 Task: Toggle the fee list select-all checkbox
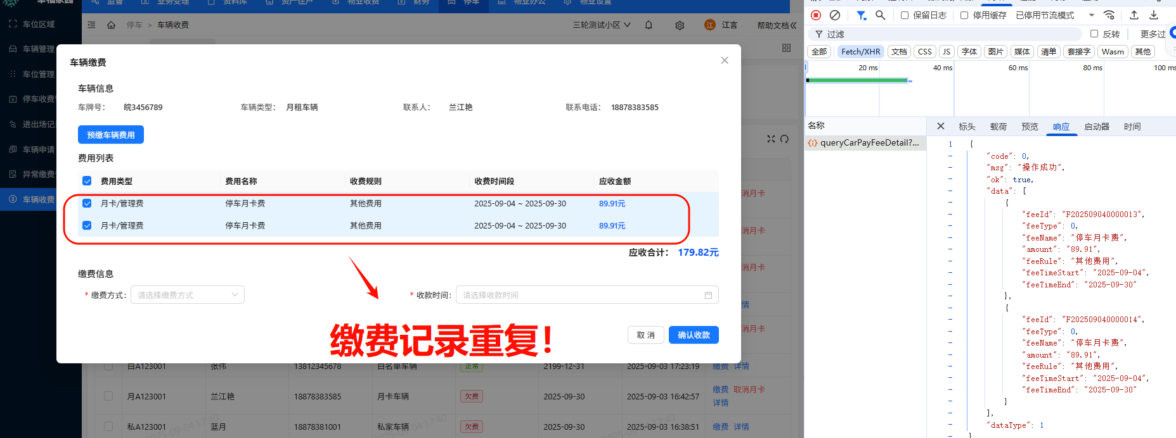coord(87,181)
